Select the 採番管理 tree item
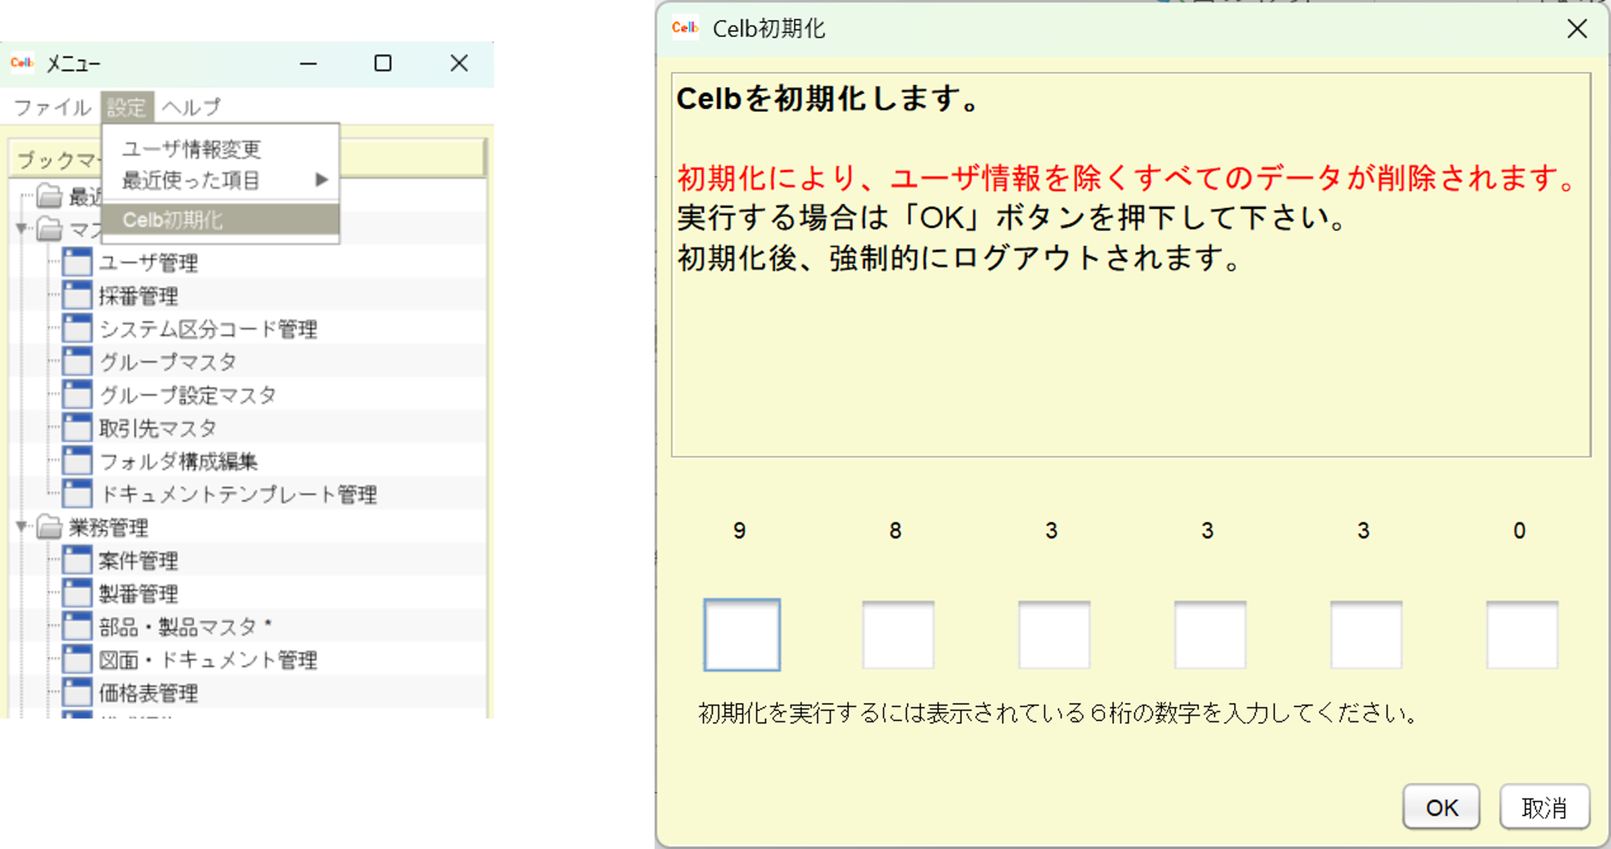Image resolution: width=1611 pixels, height=849 pixels. coord(138,296)
